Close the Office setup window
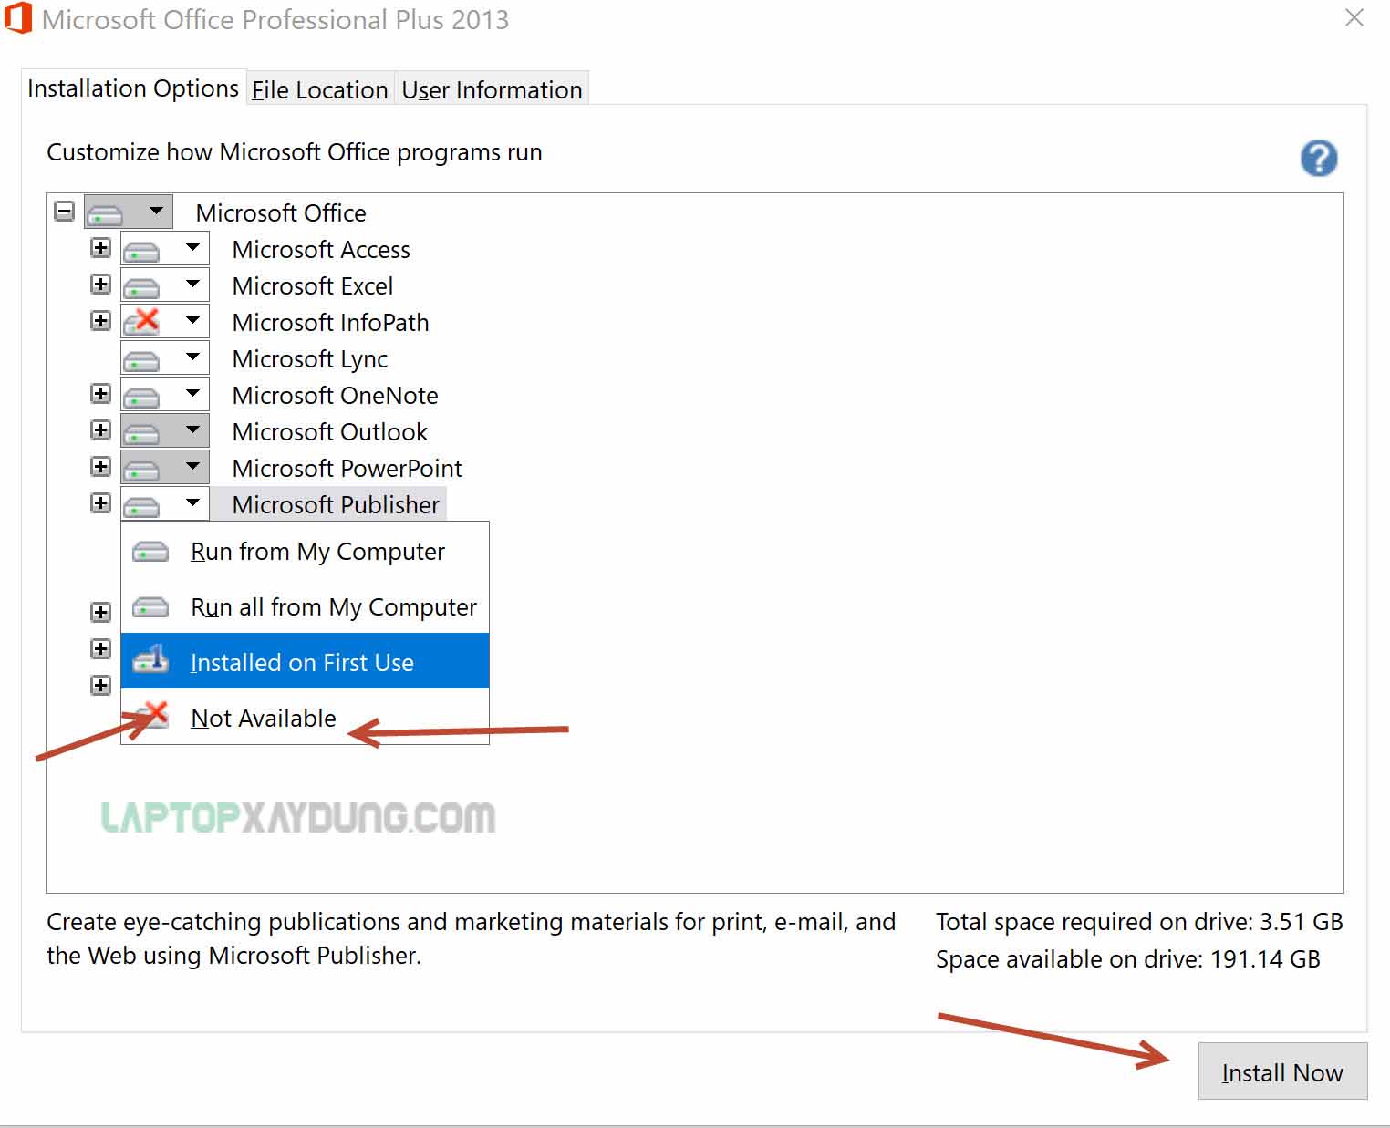This screenshot has width=1390, height=1128. (1354, 17)
